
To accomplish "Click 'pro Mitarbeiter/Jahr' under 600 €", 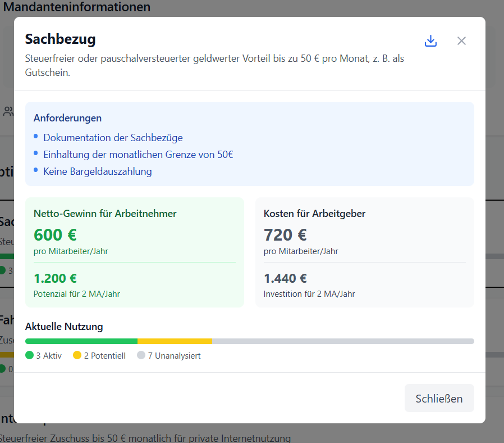I will pos(71,251).
